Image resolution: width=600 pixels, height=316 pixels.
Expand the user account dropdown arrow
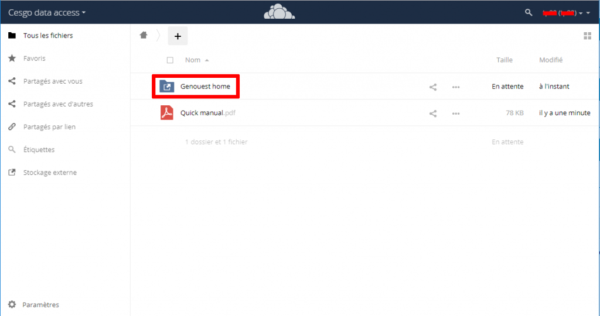pos(588,13)
